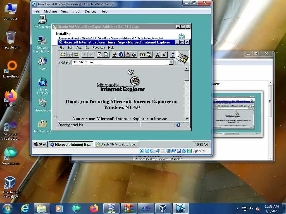Open My Briefcase icon on NT desktop
The width and height of the screenshot is (286, 214).
[x=42, y=126]
